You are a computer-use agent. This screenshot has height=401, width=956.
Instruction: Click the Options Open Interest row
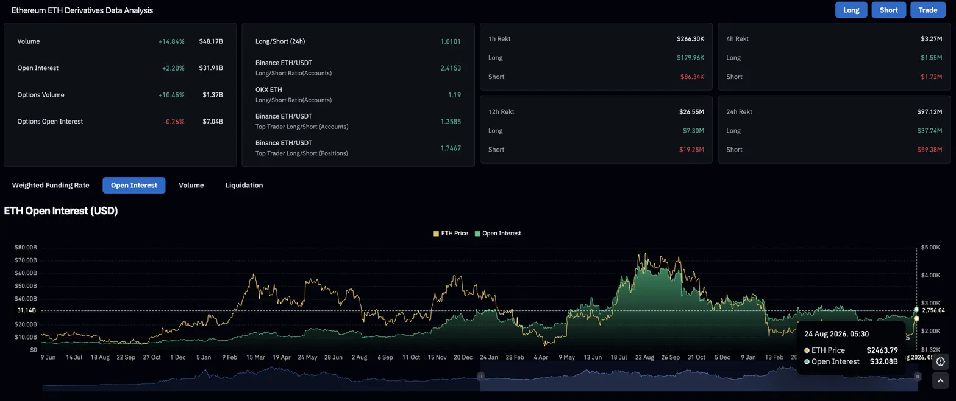click(120, 121)
